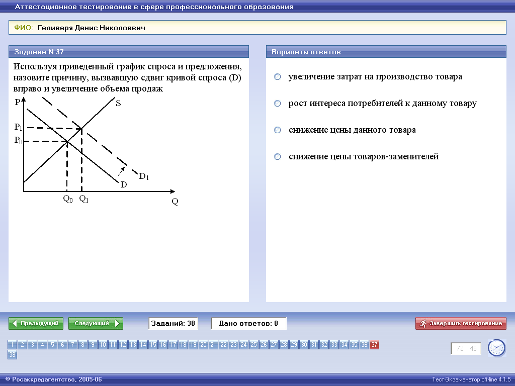The image size is (515, 386).
Task: Click the Задание N 37 panel header
Action: click(x=129, y=52)
